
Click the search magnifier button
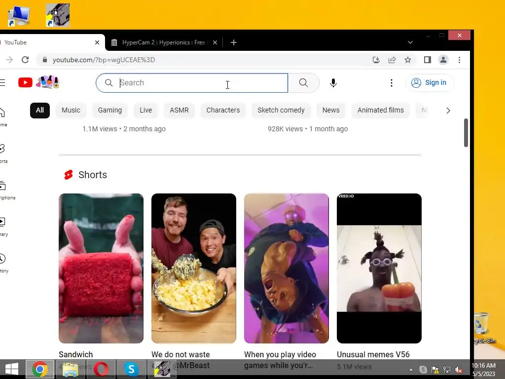[303, 83]
